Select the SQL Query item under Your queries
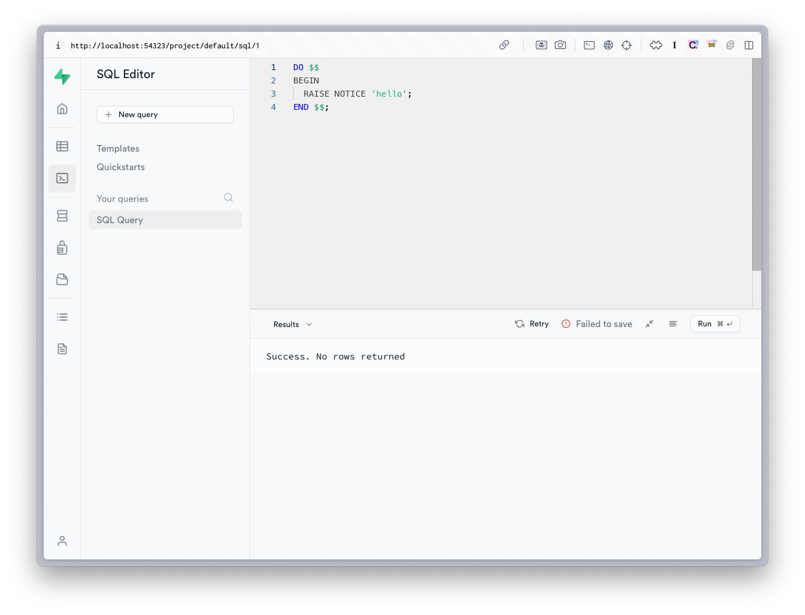Viewport: 805px width, 615px height. point(165,220)
